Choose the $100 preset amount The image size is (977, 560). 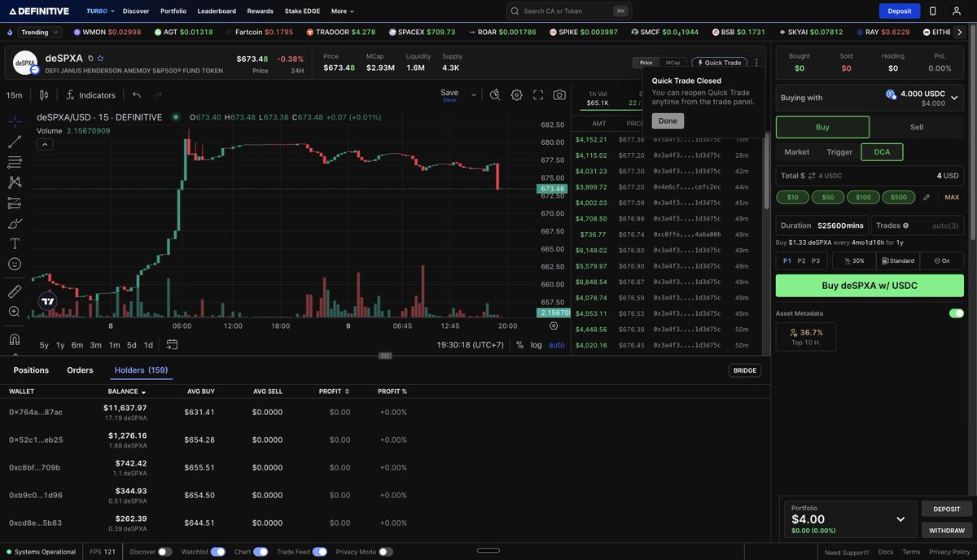863,197
